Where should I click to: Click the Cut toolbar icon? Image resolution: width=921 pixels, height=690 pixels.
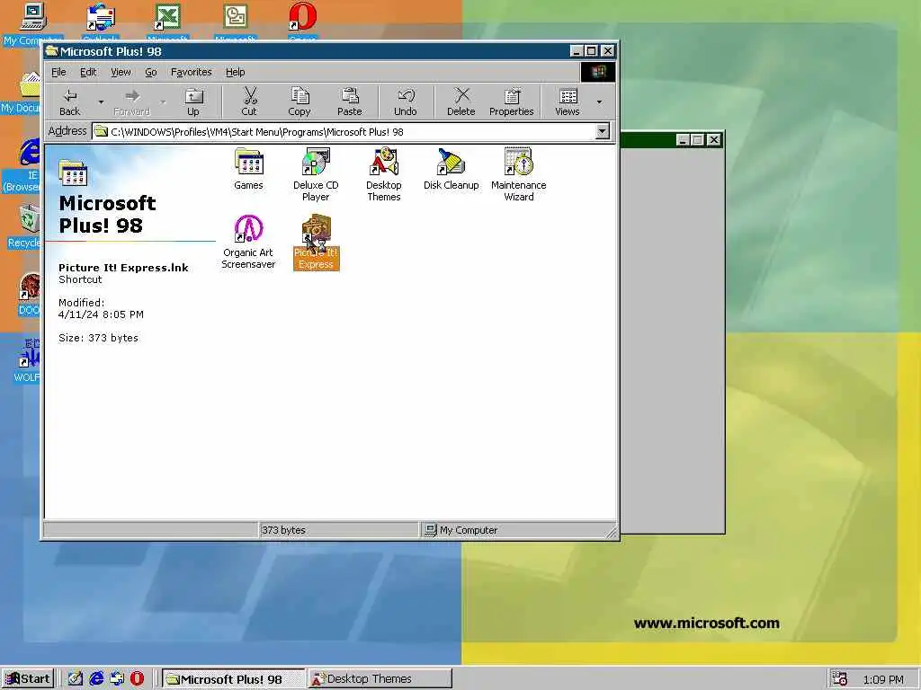(x=249, y=102)
